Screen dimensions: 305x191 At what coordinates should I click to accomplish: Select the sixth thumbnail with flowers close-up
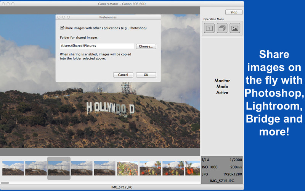click(x=127, y=168)
